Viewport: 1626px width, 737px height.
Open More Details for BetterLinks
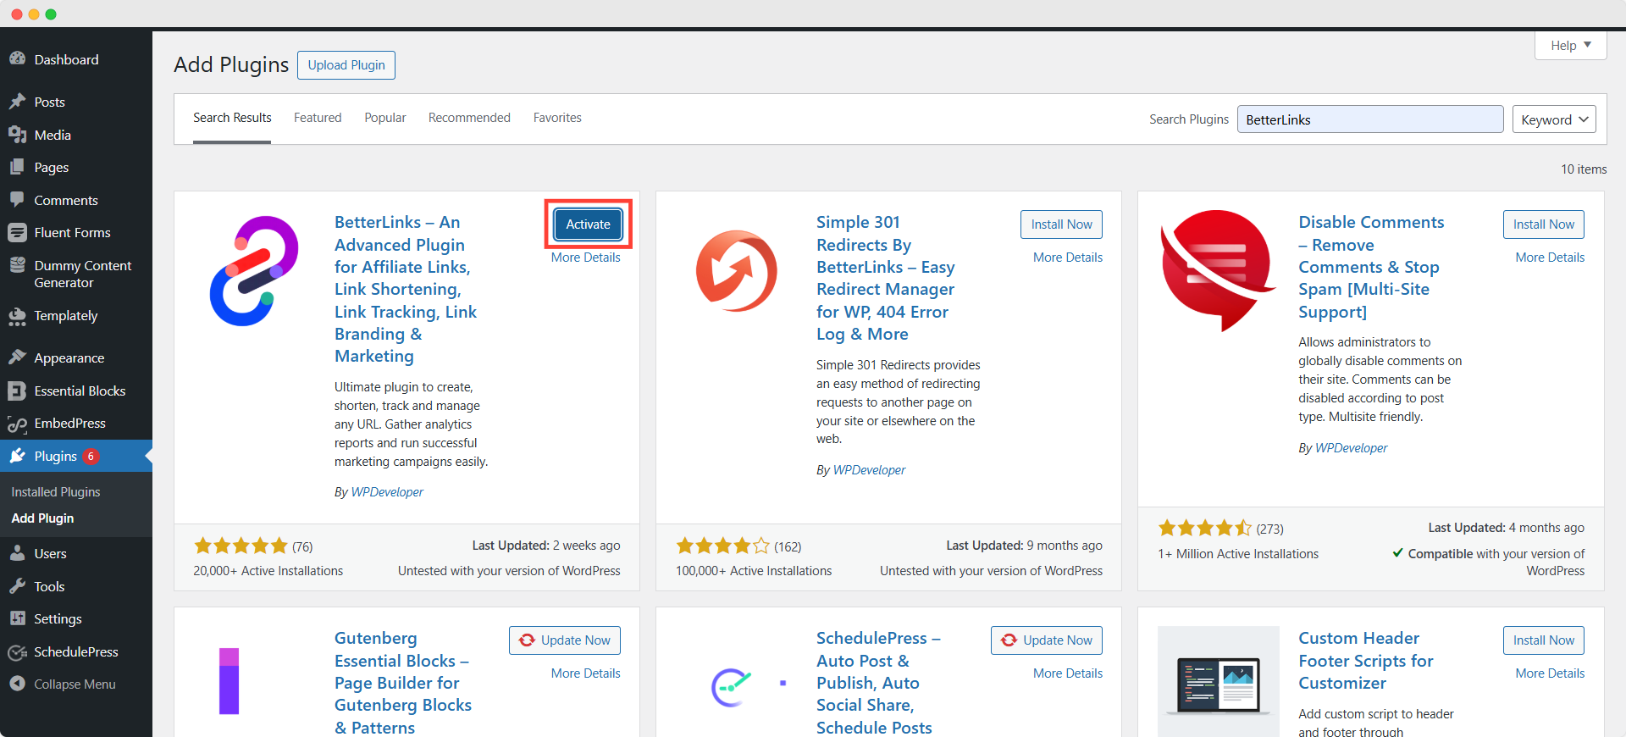(586, 258)
